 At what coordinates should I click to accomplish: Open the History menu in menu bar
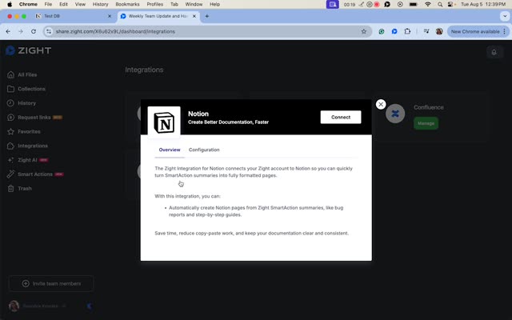pos(100,4)
